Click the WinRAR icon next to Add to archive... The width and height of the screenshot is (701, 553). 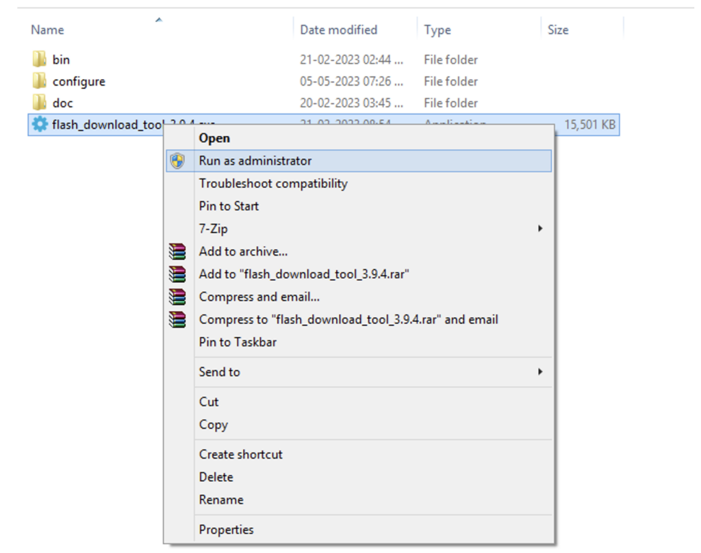coord(178,252)
